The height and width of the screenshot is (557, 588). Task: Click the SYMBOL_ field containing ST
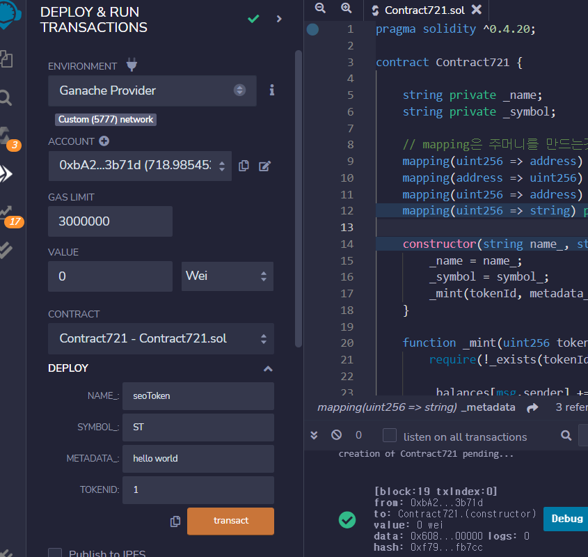click(x=198, y=427)
